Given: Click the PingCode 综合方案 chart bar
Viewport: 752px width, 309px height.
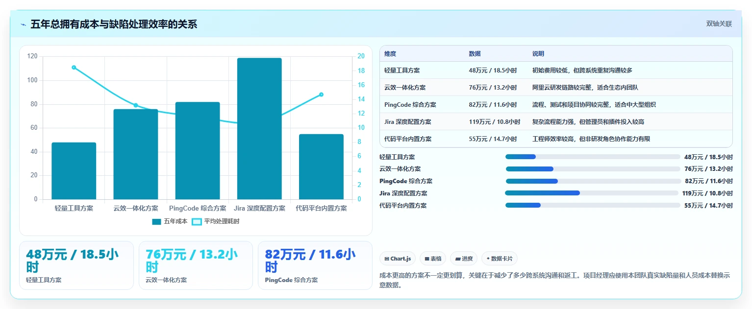Looking at the screenshot, I should point(198,151).
